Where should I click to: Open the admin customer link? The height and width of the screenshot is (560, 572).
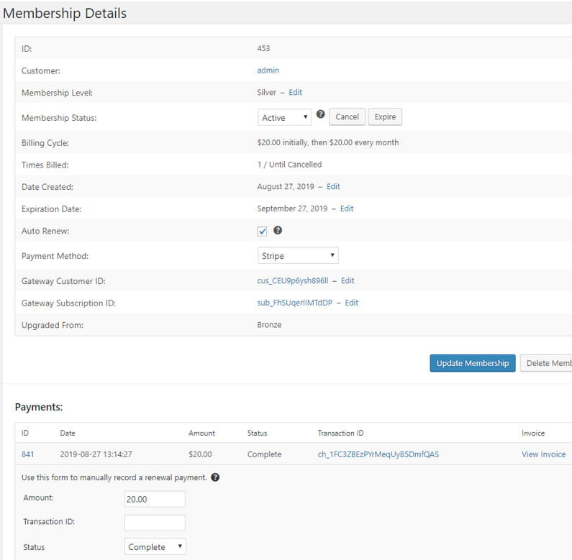268,70
